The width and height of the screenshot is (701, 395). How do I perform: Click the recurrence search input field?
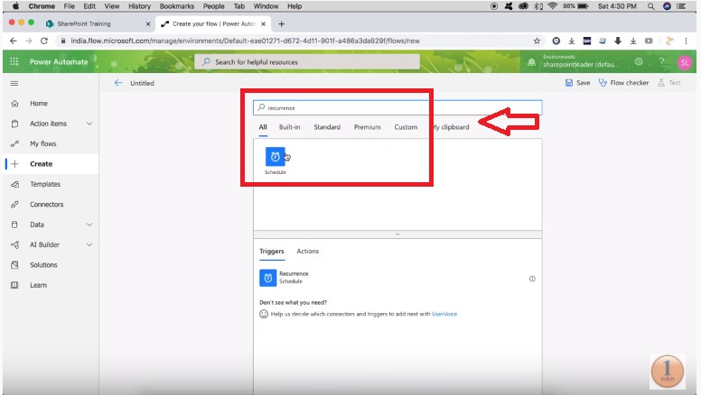point(397,107)
